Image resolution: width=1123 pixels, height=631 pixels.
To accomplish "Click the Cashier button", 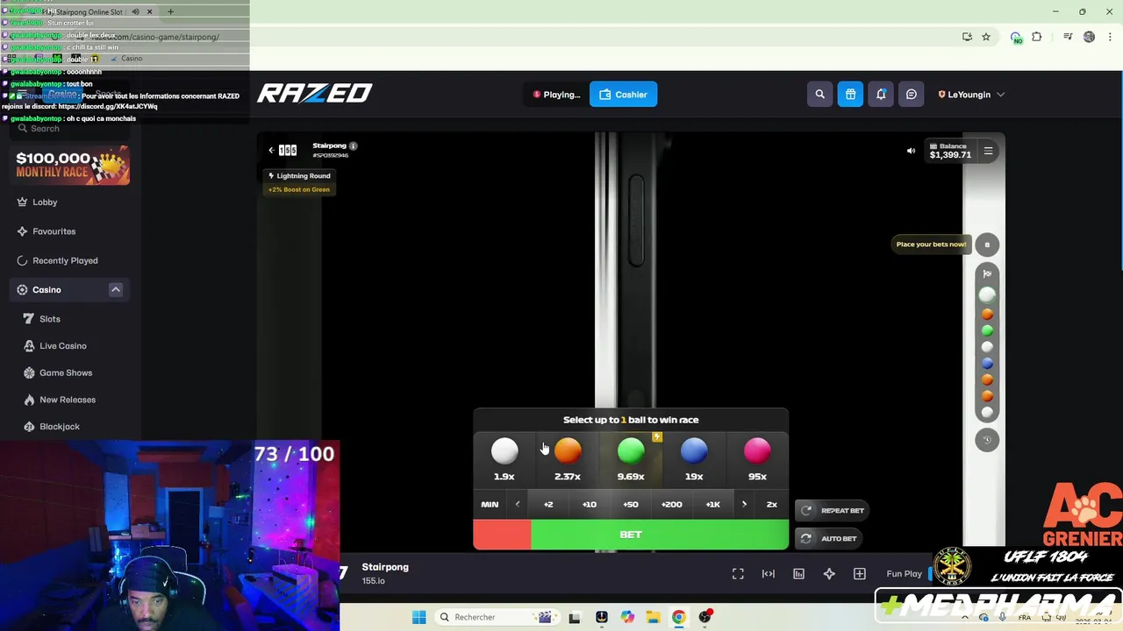I will point(623,95).
